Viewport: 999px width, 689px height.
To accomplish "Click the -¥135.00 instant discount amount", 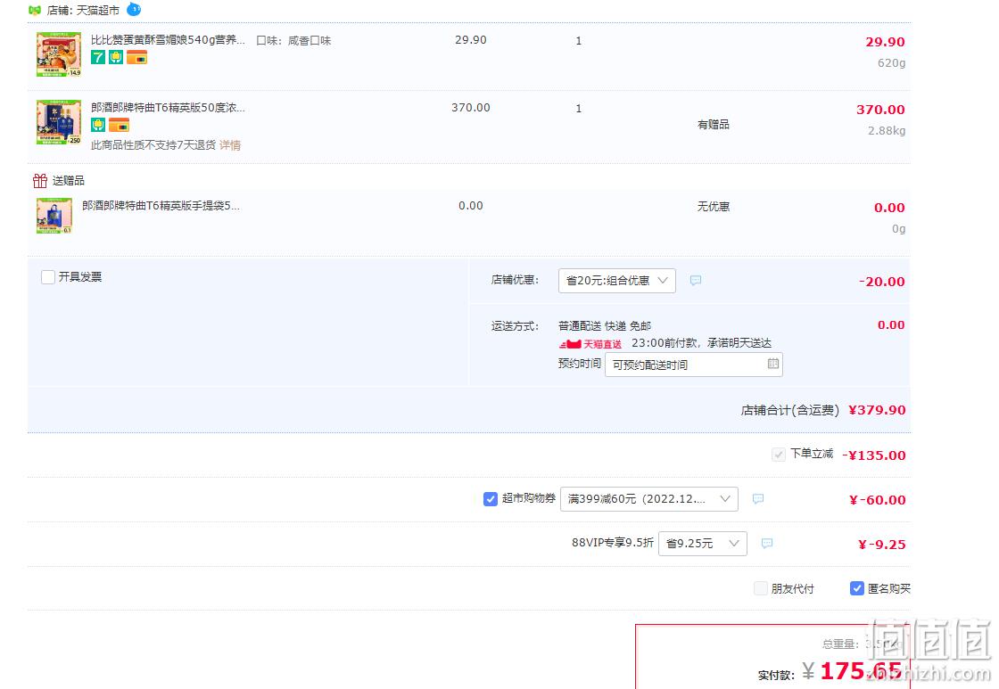I will (873, 455).
